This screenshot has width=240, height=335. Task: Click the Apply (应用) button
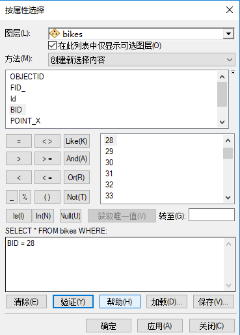[160, 326]
